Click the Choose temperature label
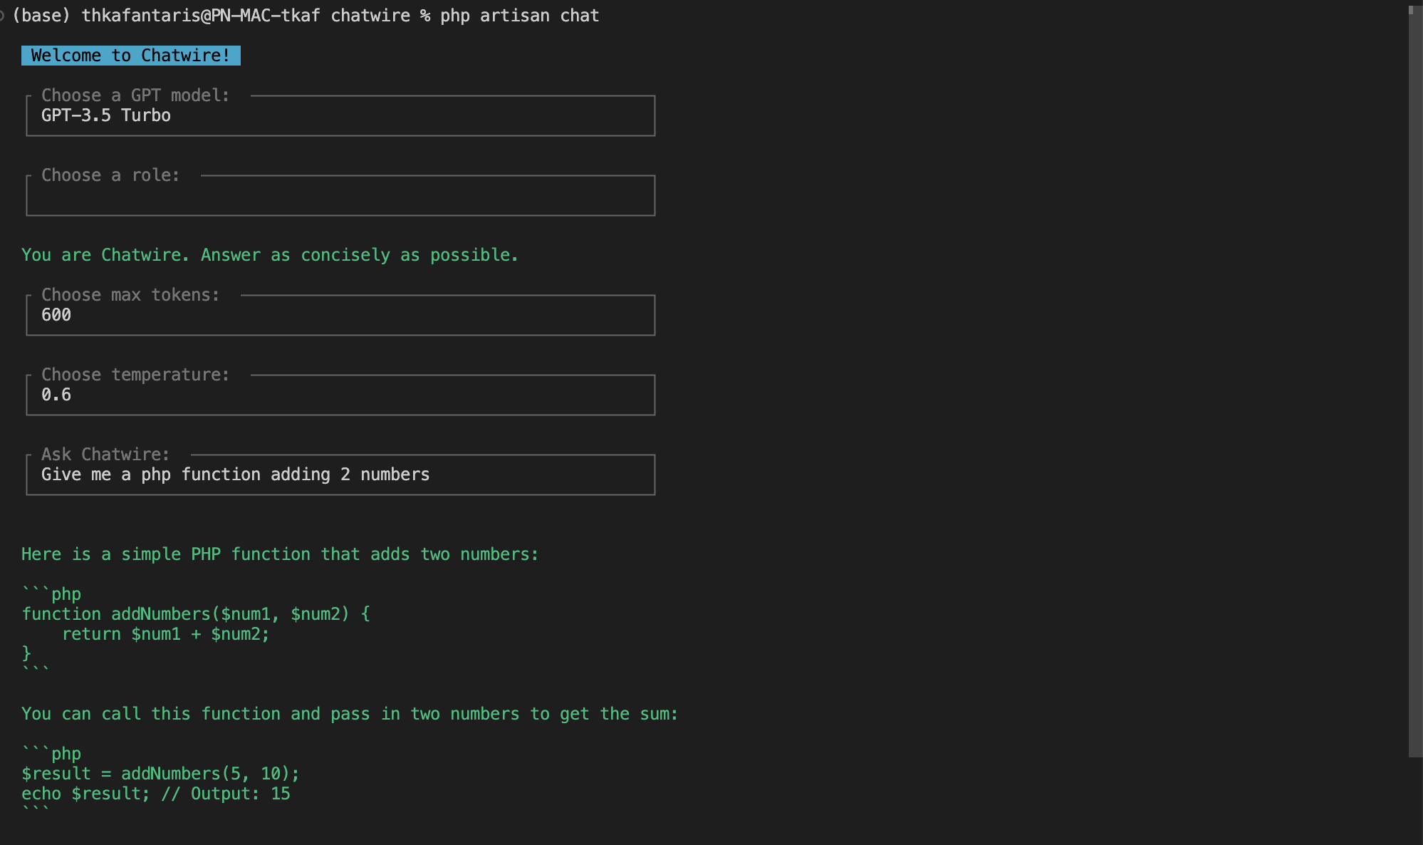 tap(135, 375)
